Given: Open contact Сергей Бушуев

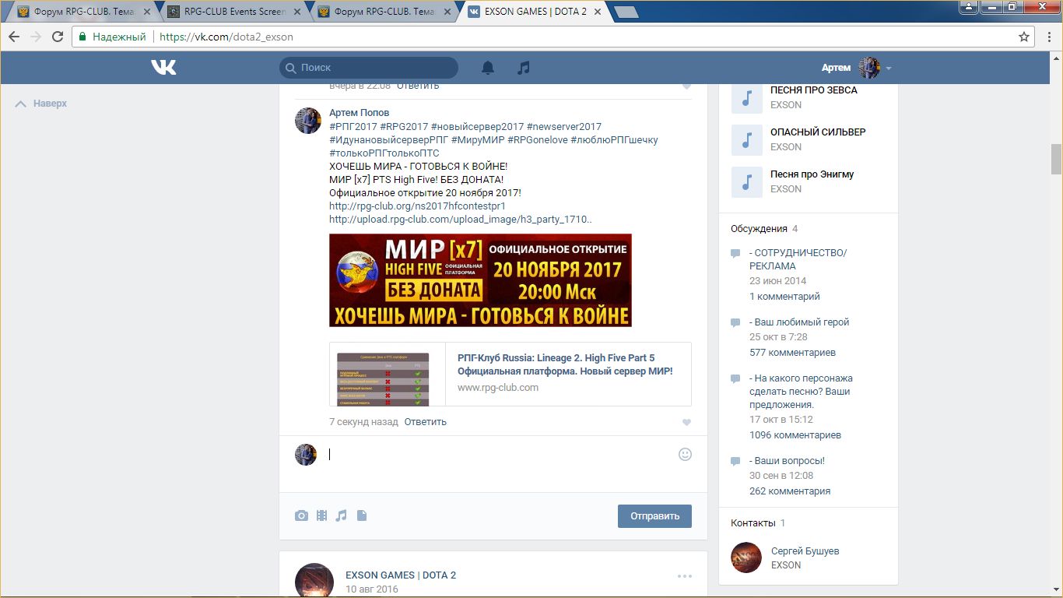Looking at the screenshot, I should point(805,551).
